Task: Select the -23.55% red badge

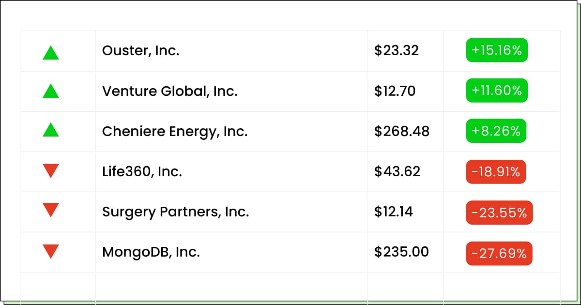Action: (x=499, y=213)
